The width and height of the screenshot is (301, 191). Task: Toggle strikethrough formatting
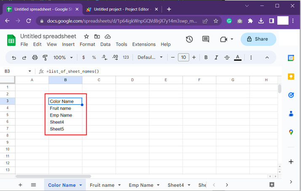coord(227,57)
